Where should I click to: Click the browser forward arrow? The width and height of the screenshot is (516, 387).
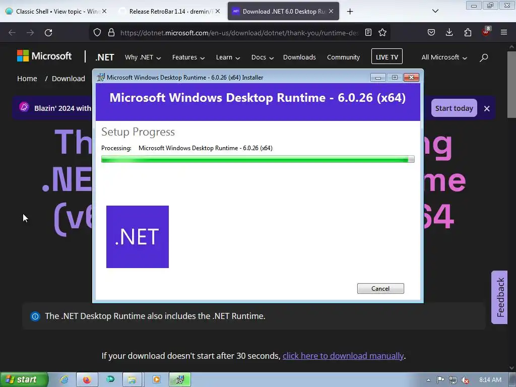pos(30,33)
